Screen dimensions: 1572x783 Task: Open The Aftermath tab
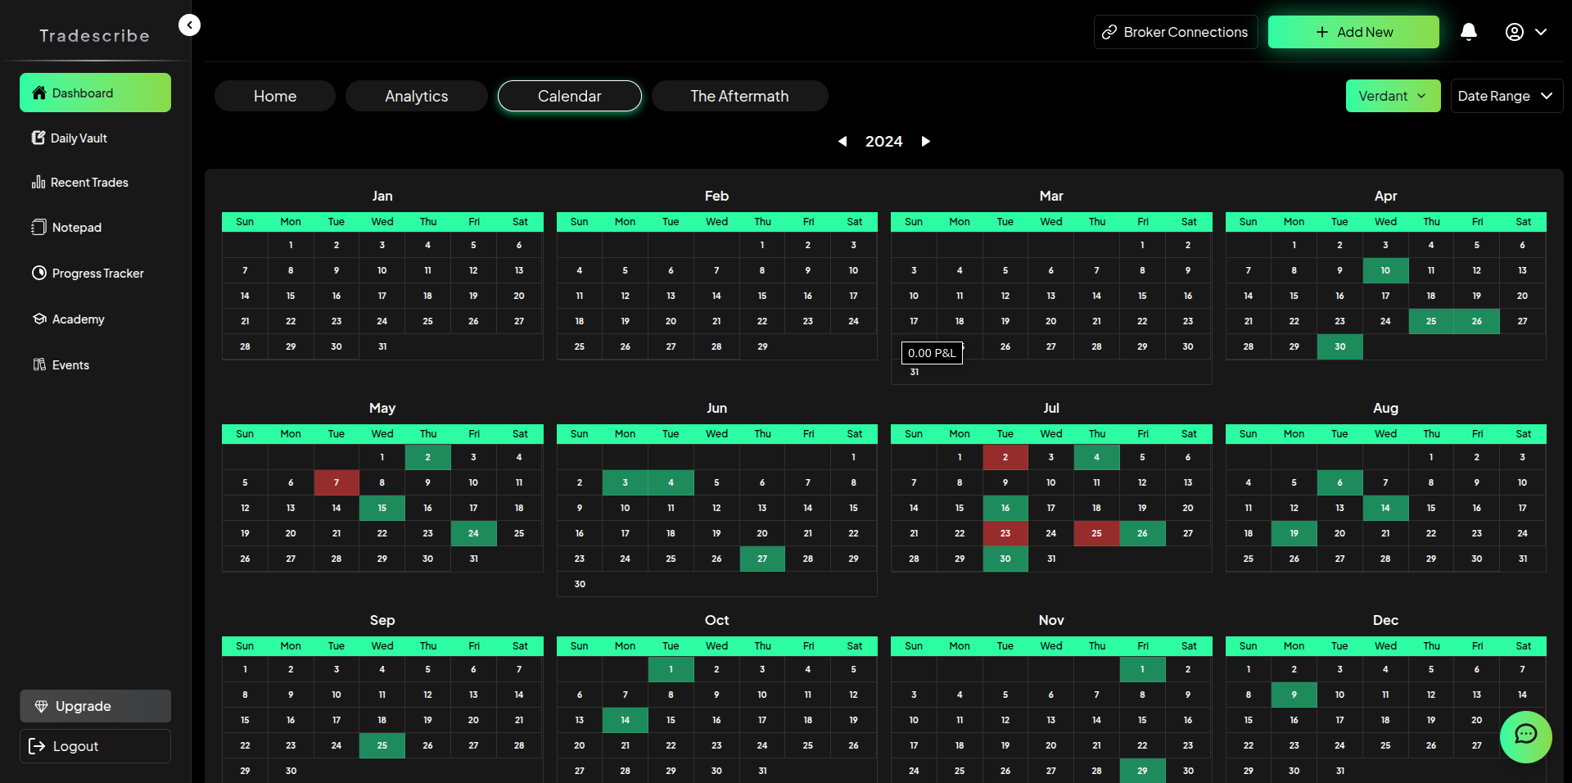pyautogui.click(x=739, y=96)
